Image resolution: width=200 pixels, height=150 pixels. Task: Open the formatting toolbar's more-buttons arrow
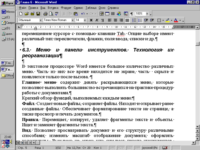pos(183,21)
